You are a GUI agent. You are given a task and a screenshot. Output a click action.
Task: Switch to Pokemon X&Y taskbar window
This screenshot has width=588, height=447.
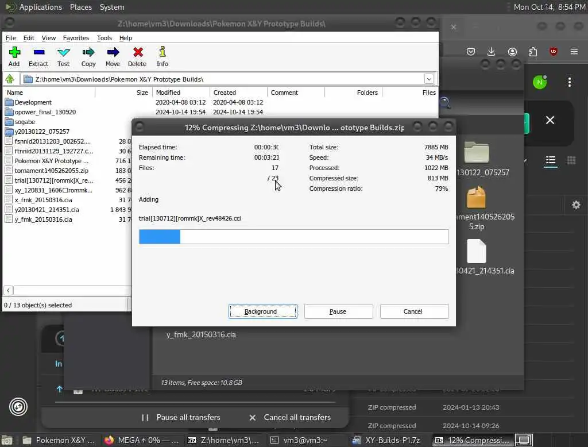click(x=58, y=440)
